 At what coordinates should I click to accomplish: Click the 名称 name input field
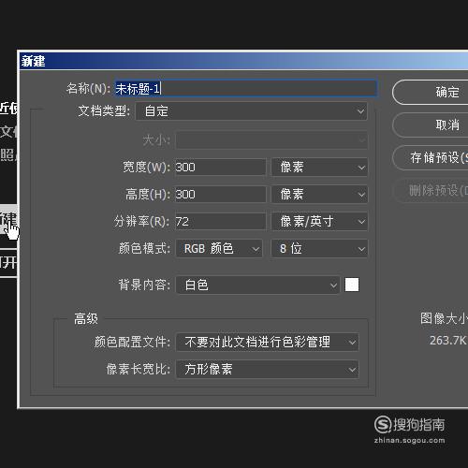pos(246,89)
